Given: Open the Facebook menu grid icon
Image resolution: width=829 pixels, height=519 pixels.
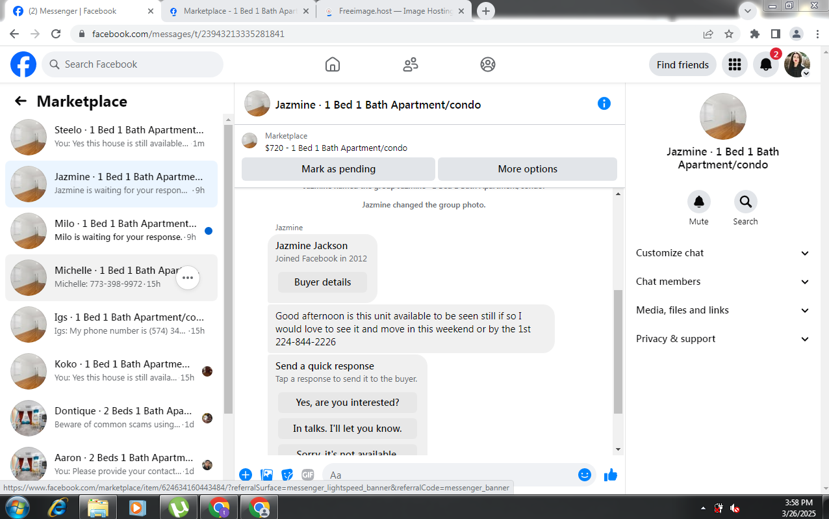Looking at the screenshot, I should coord(735,64).
